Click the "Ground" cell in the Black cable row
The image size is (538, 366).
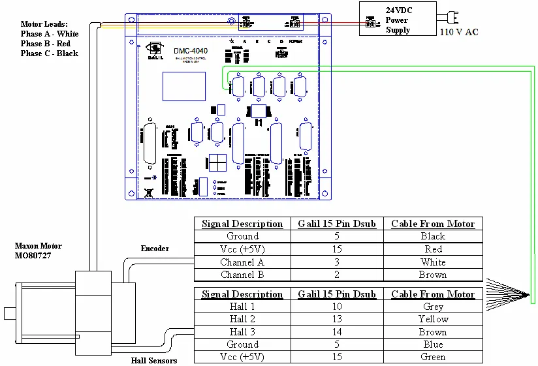243,236
